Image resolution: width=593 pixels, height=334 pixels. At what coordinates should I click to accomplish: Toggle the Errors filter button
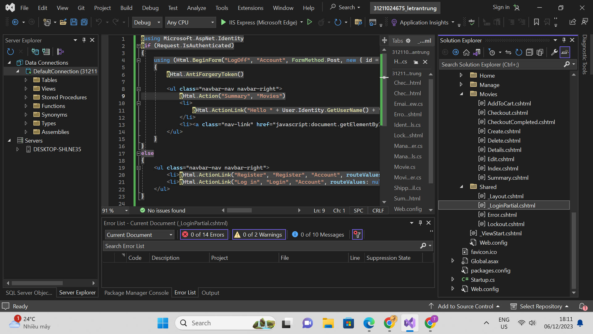point(204,235)
